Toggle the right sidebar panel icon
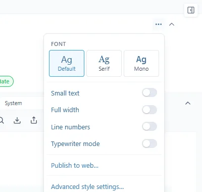This screenshot has width=202, height=192. [191, 10]
